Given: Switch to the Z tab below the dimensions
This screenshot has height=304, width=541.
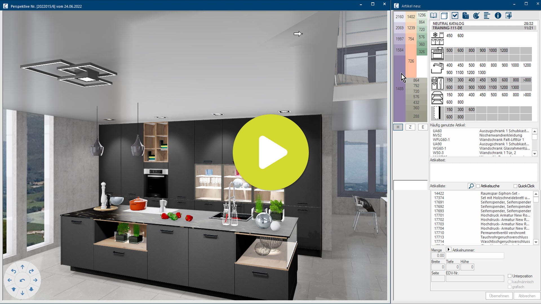Looking at the screenshot, I should [x=410, y=127].
